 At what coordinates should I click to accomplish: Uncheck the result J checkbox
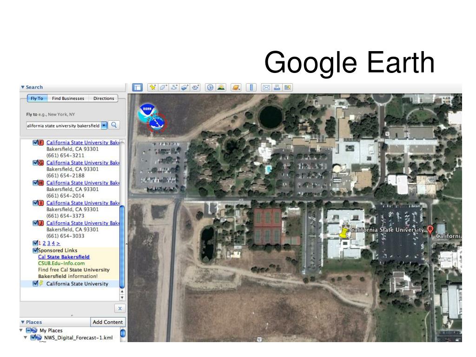coord(35,223)
